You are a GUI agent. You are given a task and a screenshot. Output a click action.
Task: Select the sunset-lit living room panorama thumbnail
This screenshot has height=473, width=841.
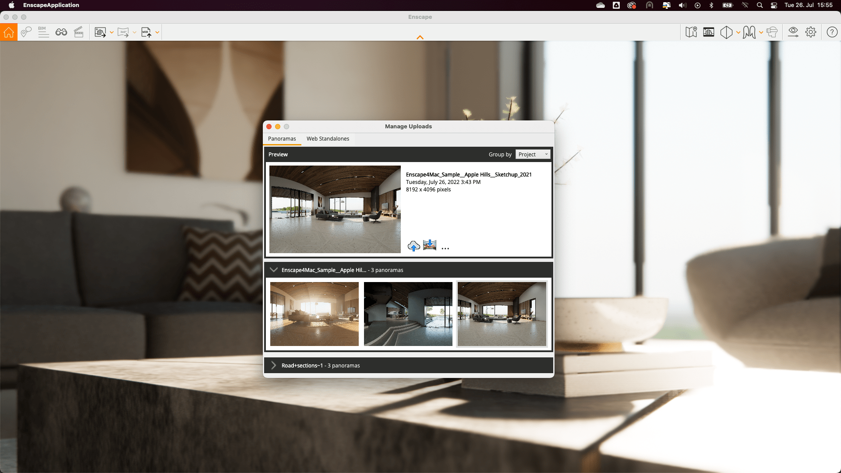[x=314, y=314]
